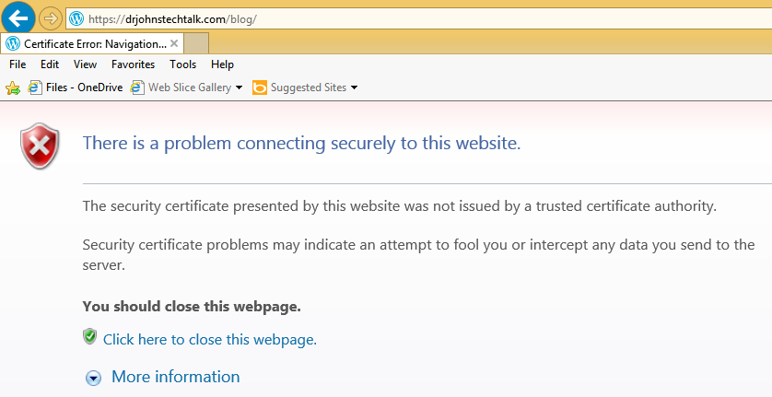Expand the More information arrow
The height and width of the screenshot is (397, 772).
coord(93,378)
